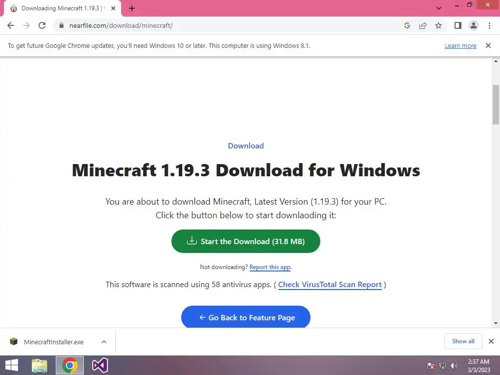Screen dimensions: 500x375
Task: Click the Minecraft 1.19.3 Download for Windows heading
Action: point(246,170)
